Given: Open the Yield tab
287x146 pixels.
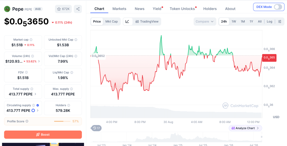Looking at the screenshot, I should (157, 9).
